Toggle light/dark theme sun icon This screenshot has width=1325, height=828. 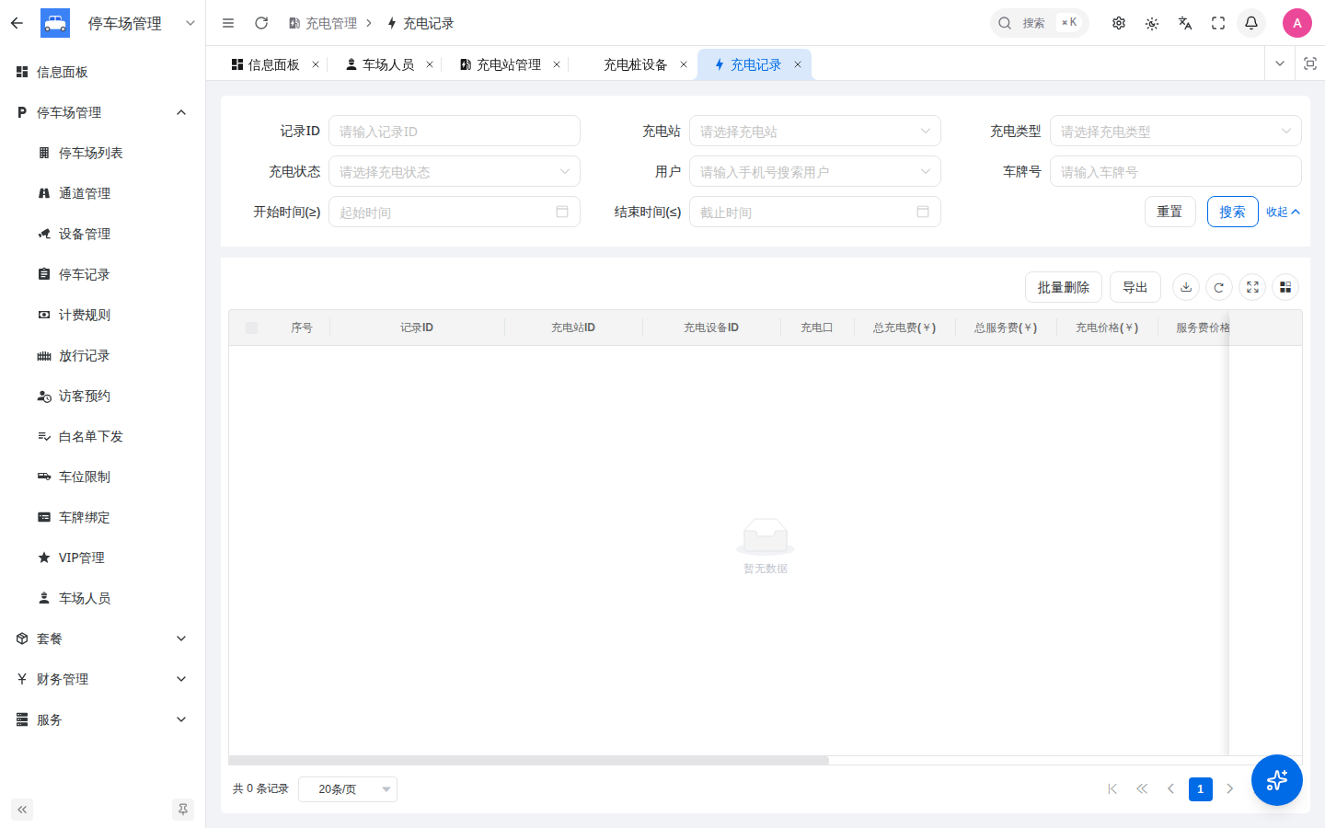[1152, 23]
